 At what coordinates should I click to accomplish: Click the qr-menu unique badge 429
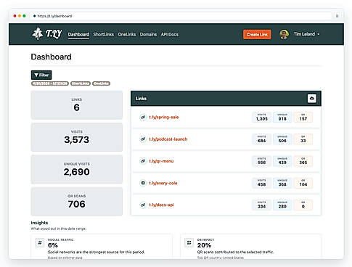click(x=282, y=161)
